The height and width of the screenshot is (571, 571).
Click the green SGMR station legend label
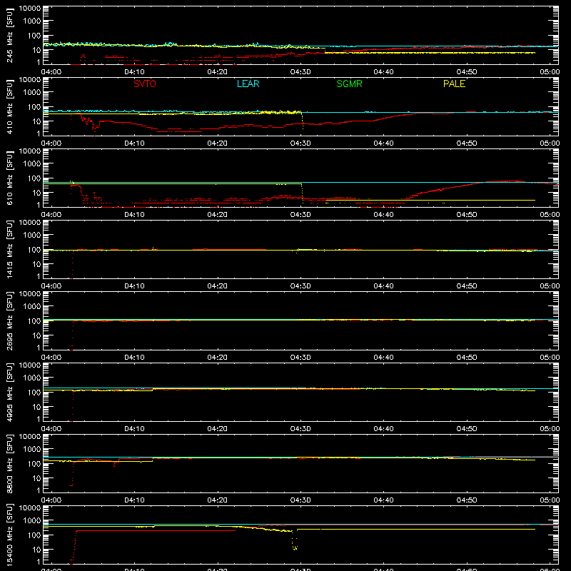(349, 84)
